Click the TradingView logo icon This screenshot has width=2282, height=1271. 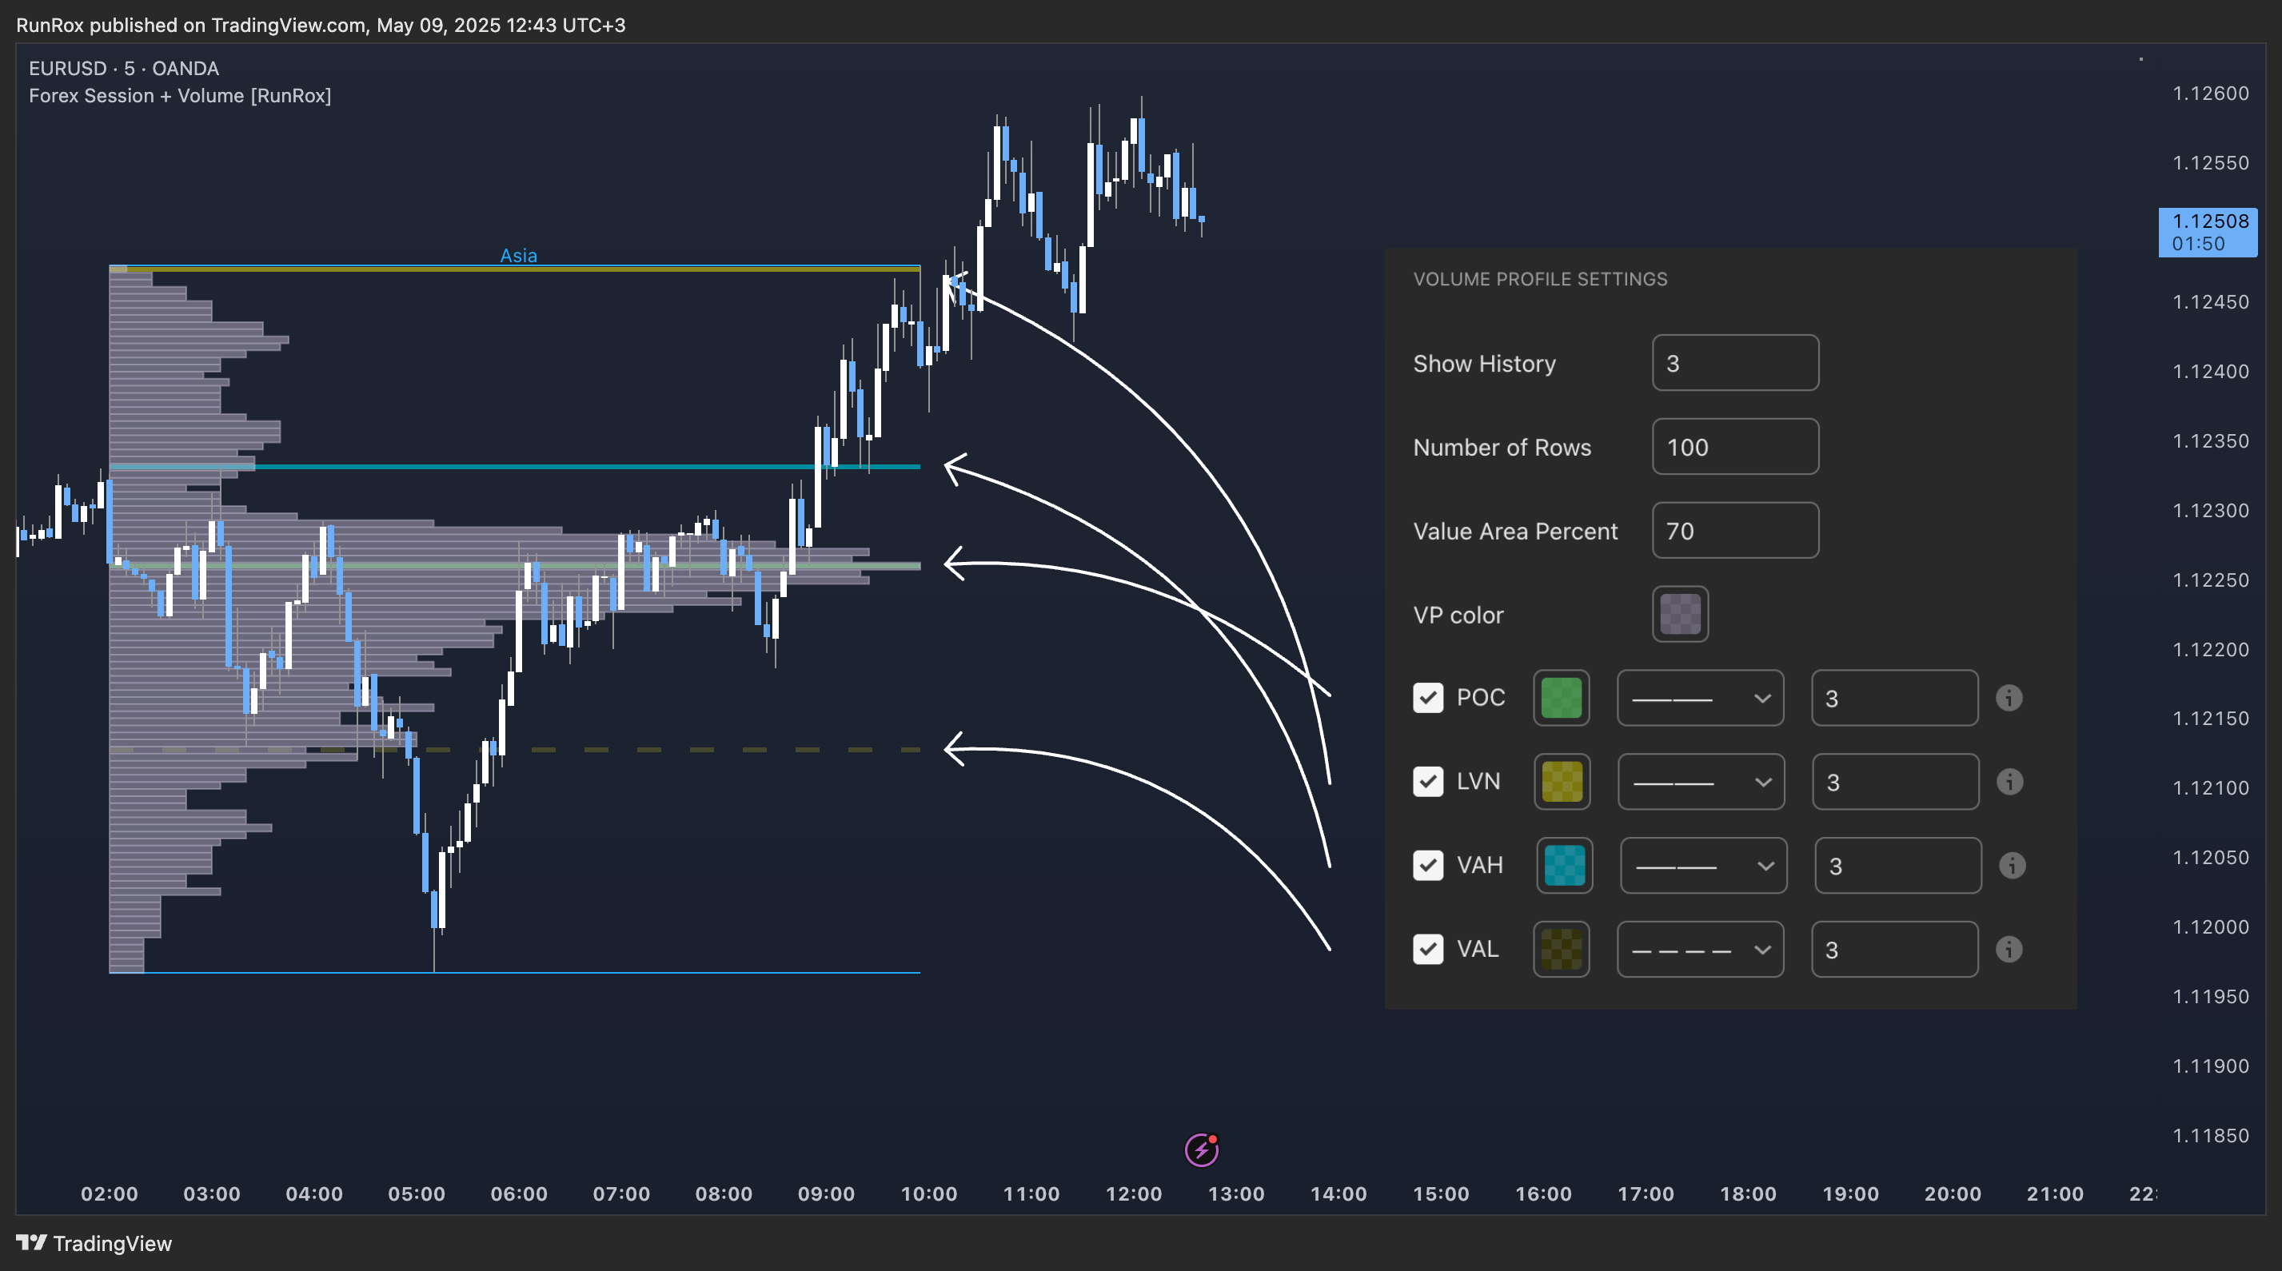(32, 1243)
